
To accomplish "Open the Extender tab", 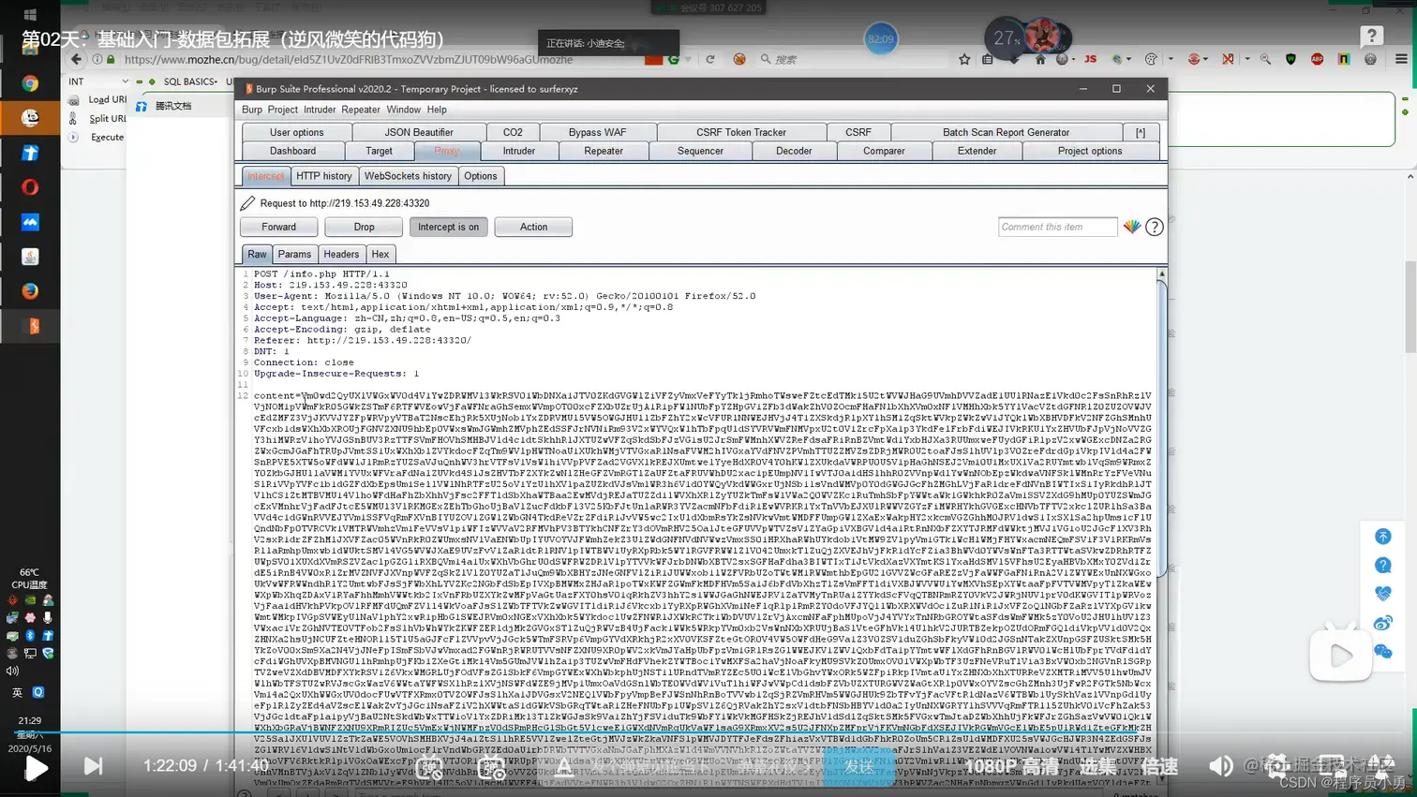I will 977,151.
